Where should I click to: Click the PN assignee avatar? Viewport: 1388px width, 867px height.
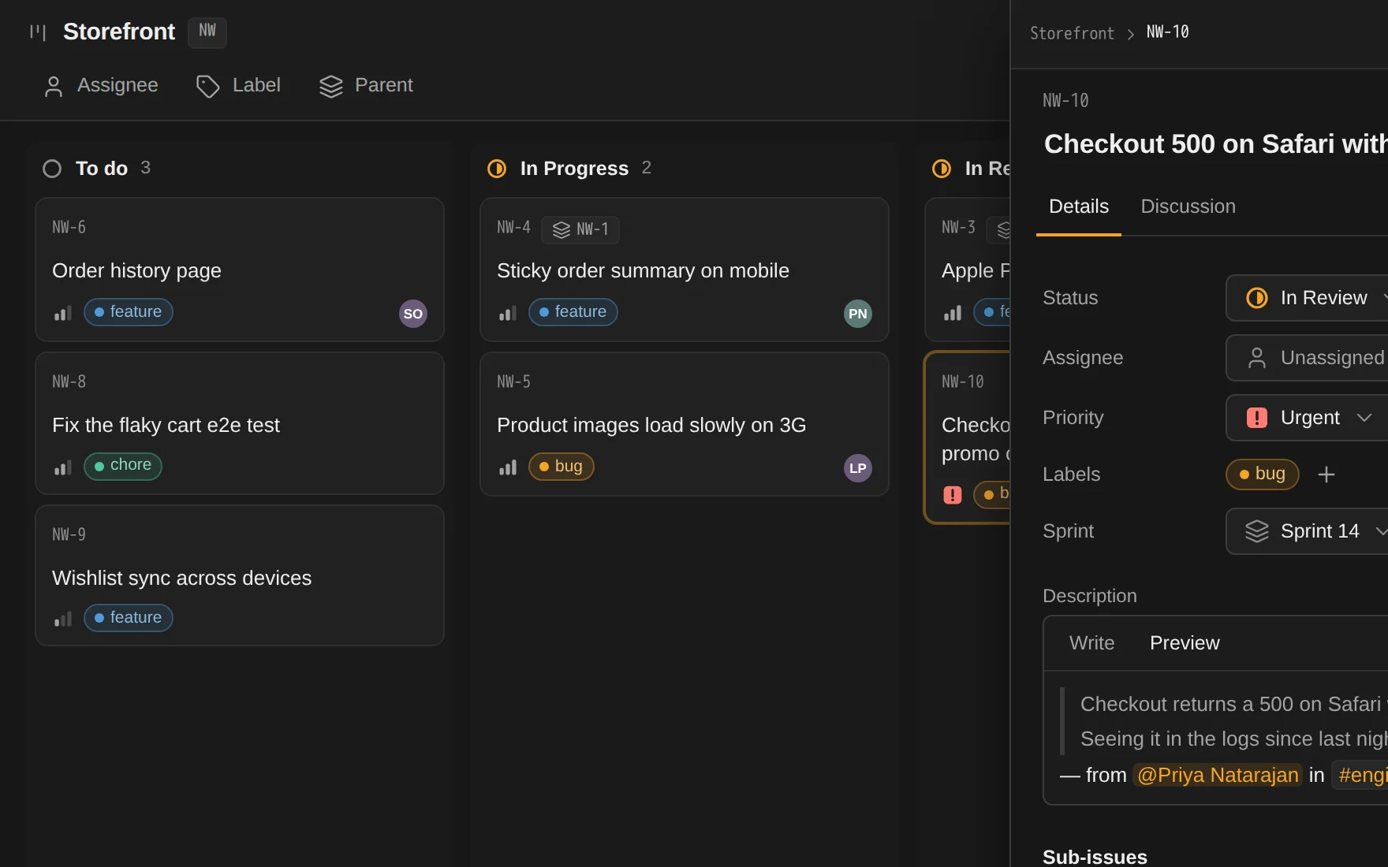858,314
